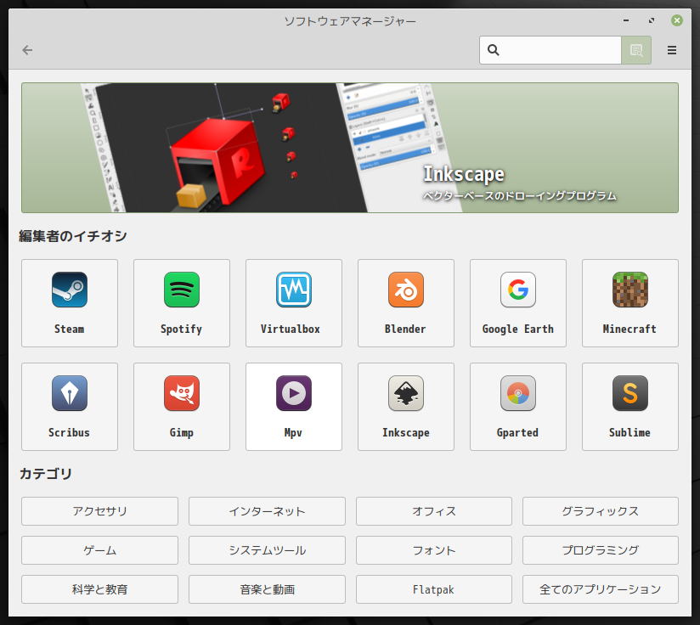
Task: Open the プログラミング category
Action: coord(601,550)
